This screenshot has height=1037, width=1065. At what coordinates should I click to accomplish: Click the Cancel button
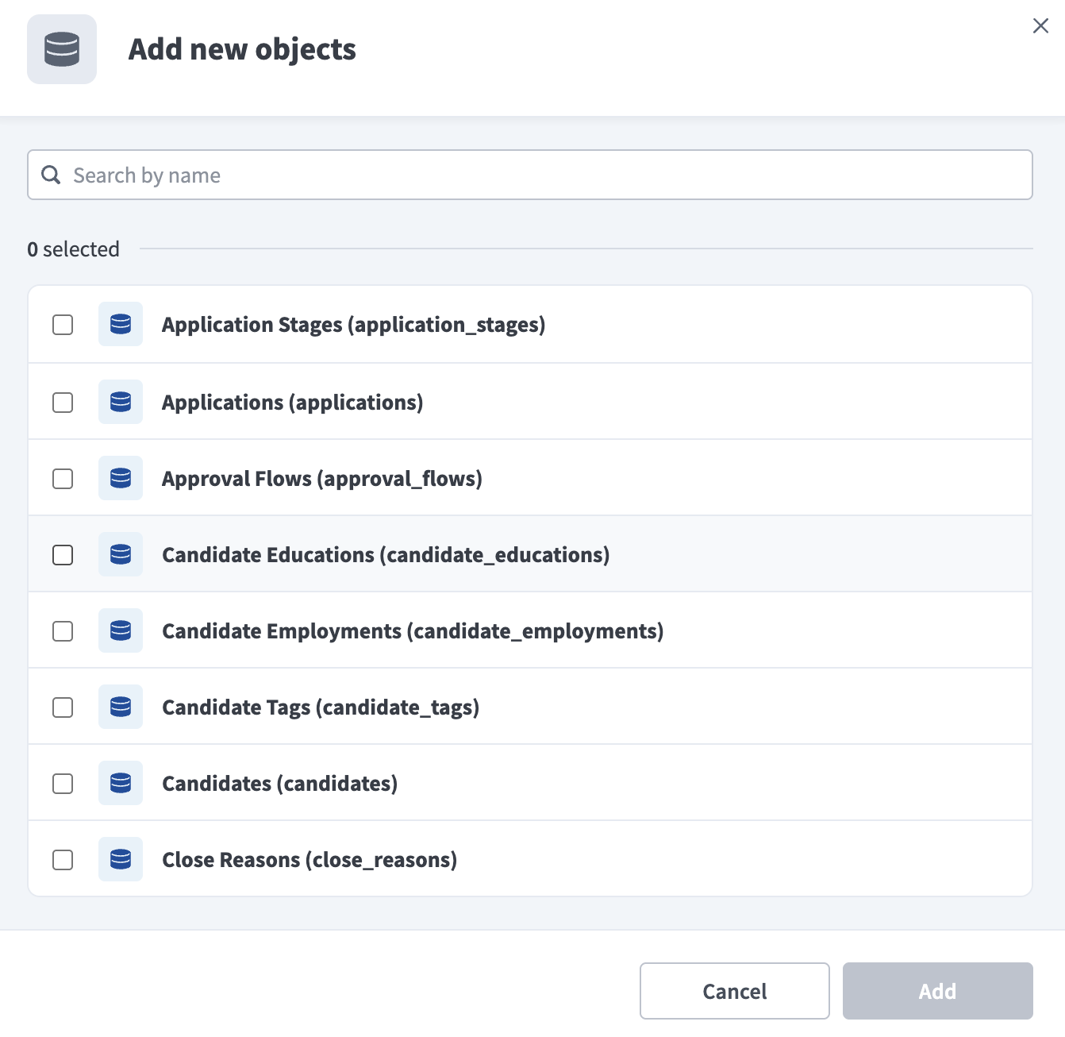pos(735,991)
